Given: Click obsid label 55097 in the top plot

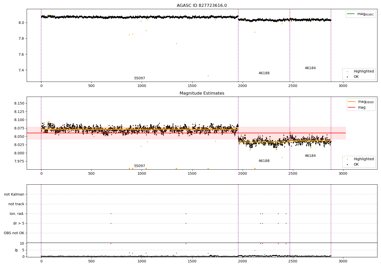Looking at the screenshot, I should (x=139, y=78).
